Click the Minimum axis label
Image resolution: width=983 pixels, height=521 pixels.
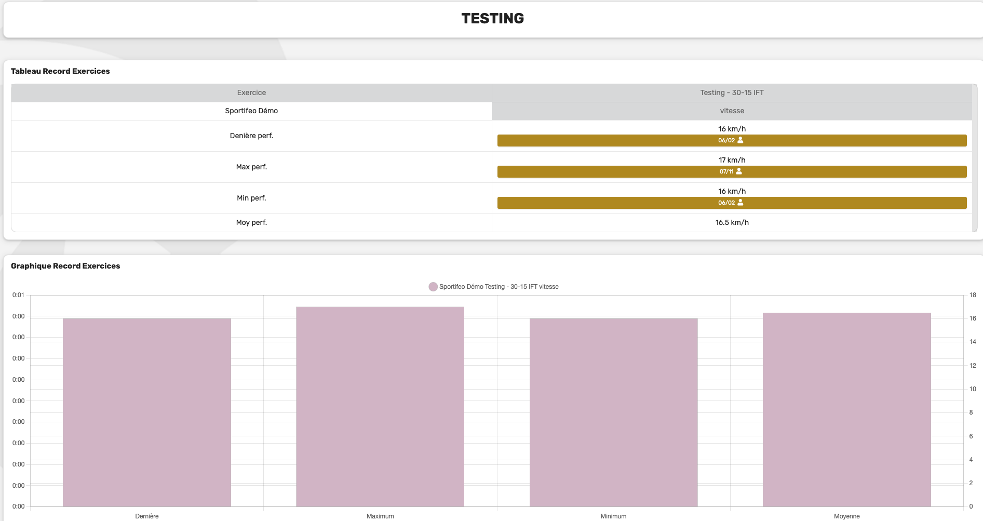[x=613, y=516]
